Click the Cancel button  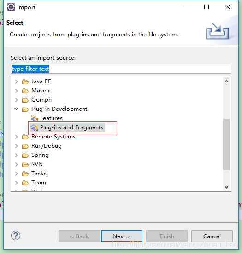(x=212, y=236)
